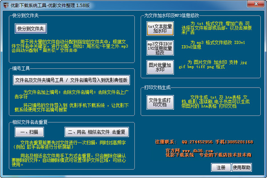Click the 为文件加水印及MP3信息修改 group label
Screen dimensions: 267x178
[x=171, y=16]
